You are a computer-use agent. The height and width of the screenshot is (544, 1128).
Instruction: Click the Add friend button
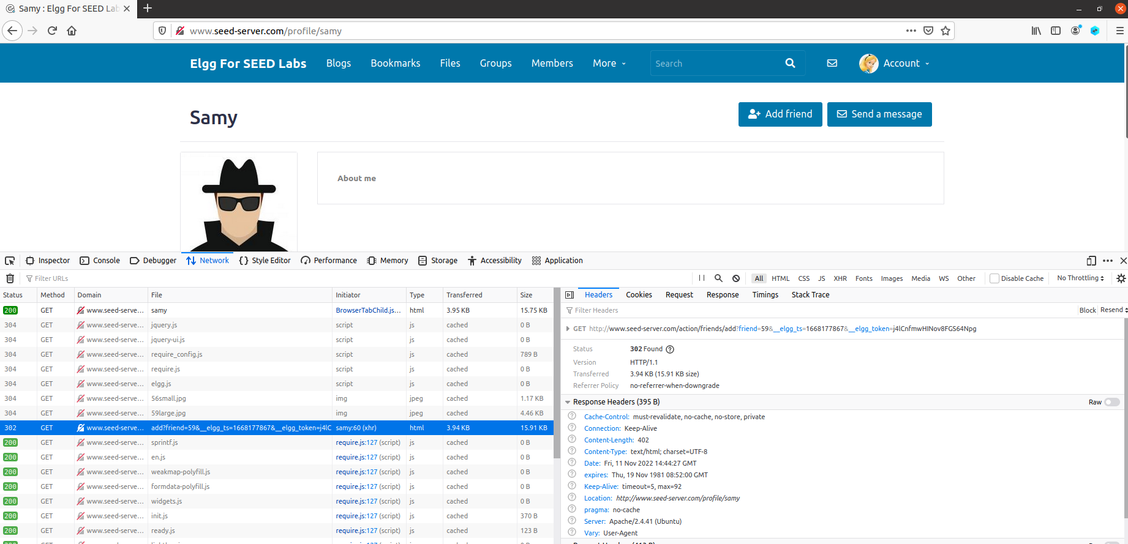click(780, 114)
